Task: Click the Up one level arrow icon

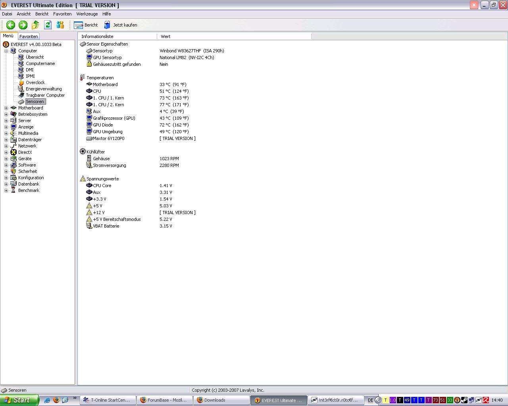Action: (x=35, y=25)
